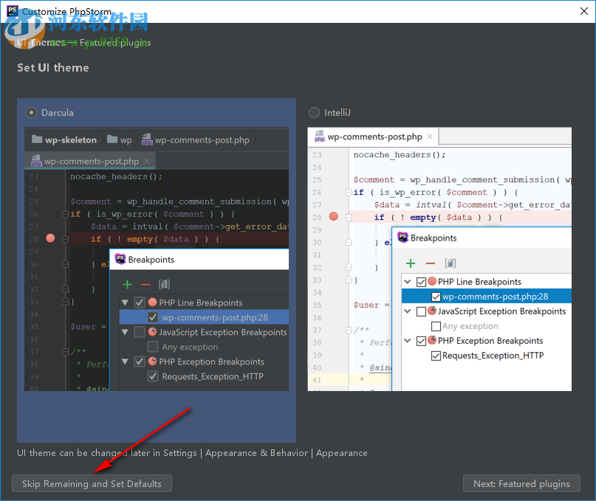This screenshot has height=501, width=596.
Task: Click the PHP file icon in the breadcrumb bar
Action: 148,138
